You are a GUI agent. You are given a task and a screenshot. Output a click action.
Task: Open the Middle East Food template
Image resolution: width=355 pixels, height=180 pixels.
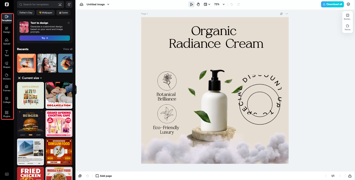[x=59, y=173]
